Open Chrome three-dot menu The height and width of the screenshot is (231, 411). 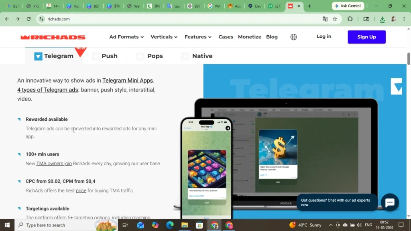[404, 19]
